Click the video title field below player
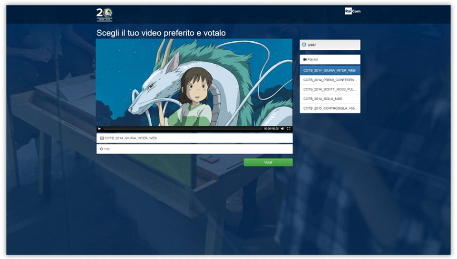Image resolution: width=457 pixels, height=259 pixels. click(x=194, y=138)
